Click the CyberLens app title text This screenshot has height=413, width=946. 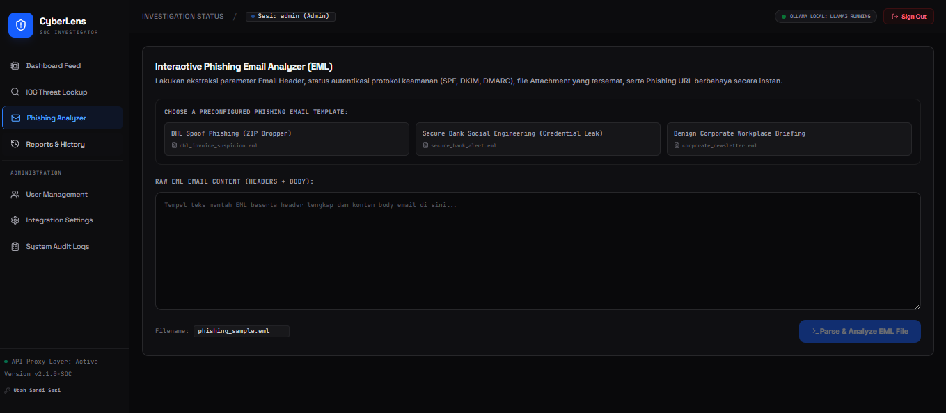[x=63, y=22]
